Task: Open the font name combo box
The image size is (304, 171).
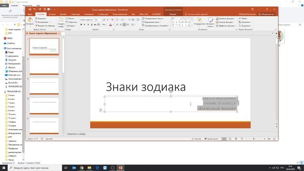Action: tap(87, 20)
